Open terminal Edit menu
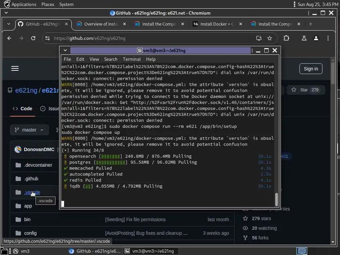The height and width of the screenshot is (255, 340). tap(80, 59)
